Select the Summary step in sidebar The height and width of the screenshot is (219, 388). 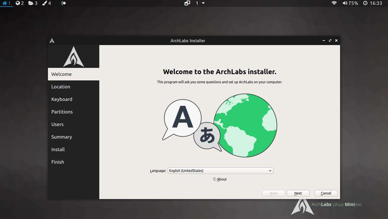[74, 137]
